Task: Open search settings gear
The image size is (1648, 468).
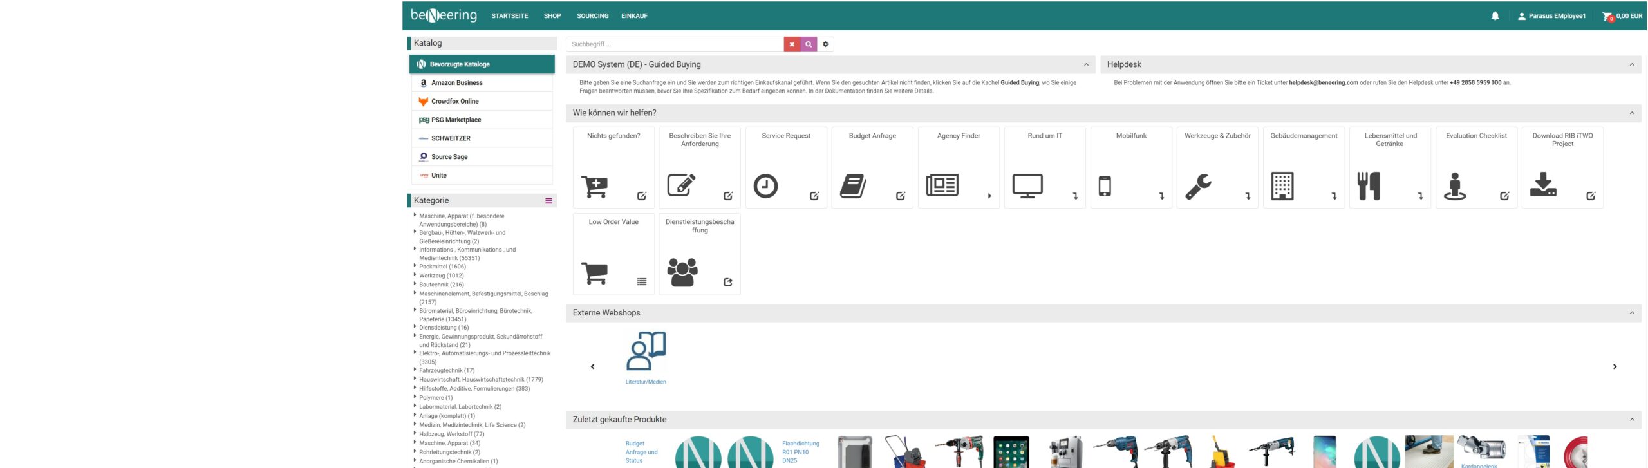Action: [x=825, y=44]
